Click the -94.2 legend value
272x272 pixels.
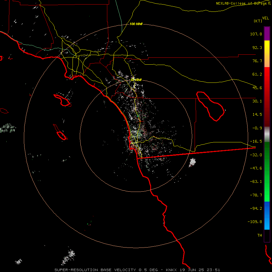pyautogui.click(x=256, y=208)
